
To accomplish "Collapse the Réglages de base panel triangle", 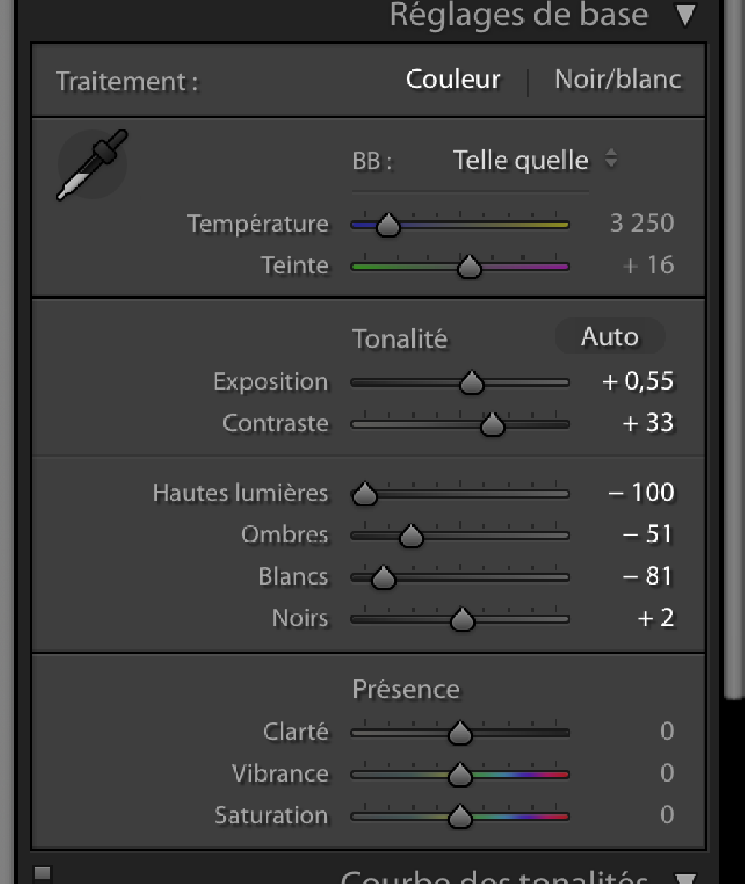I will click(686, 15).
